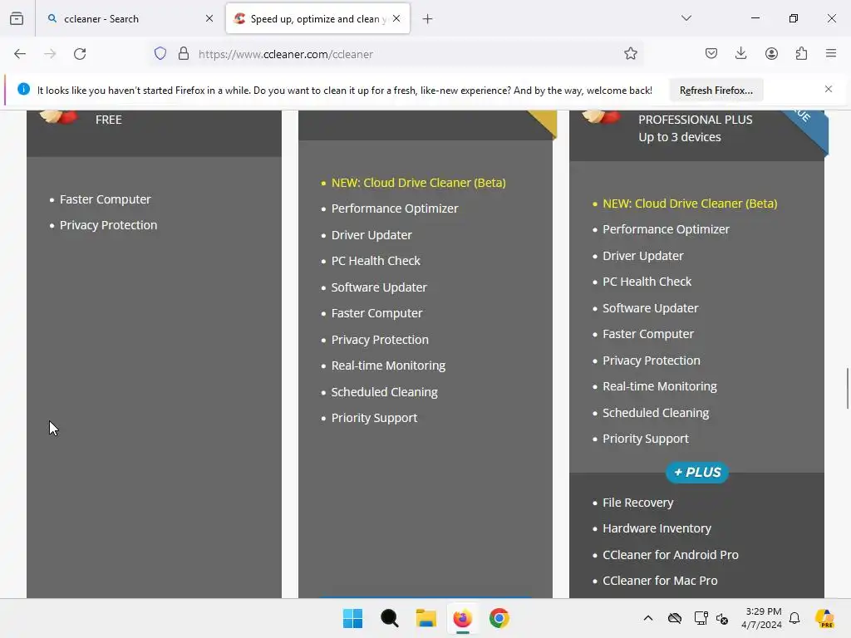This screenshot has width=851, height=638.
Task: Close the ccleaner - Search tab
Action: tap(209, 18)
